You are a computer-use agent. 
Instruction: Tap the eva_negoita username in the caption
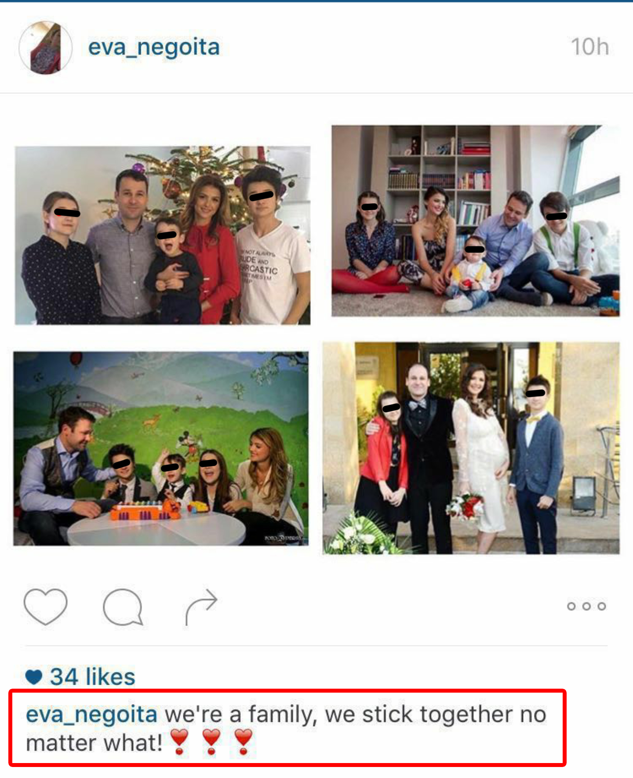[91, 714]
